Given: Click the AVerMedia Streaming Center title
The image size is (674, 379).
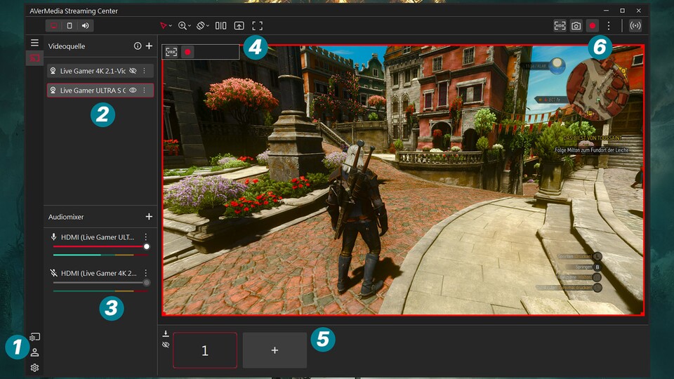Looking at the screenshot, I should click(x=74, y=11).
